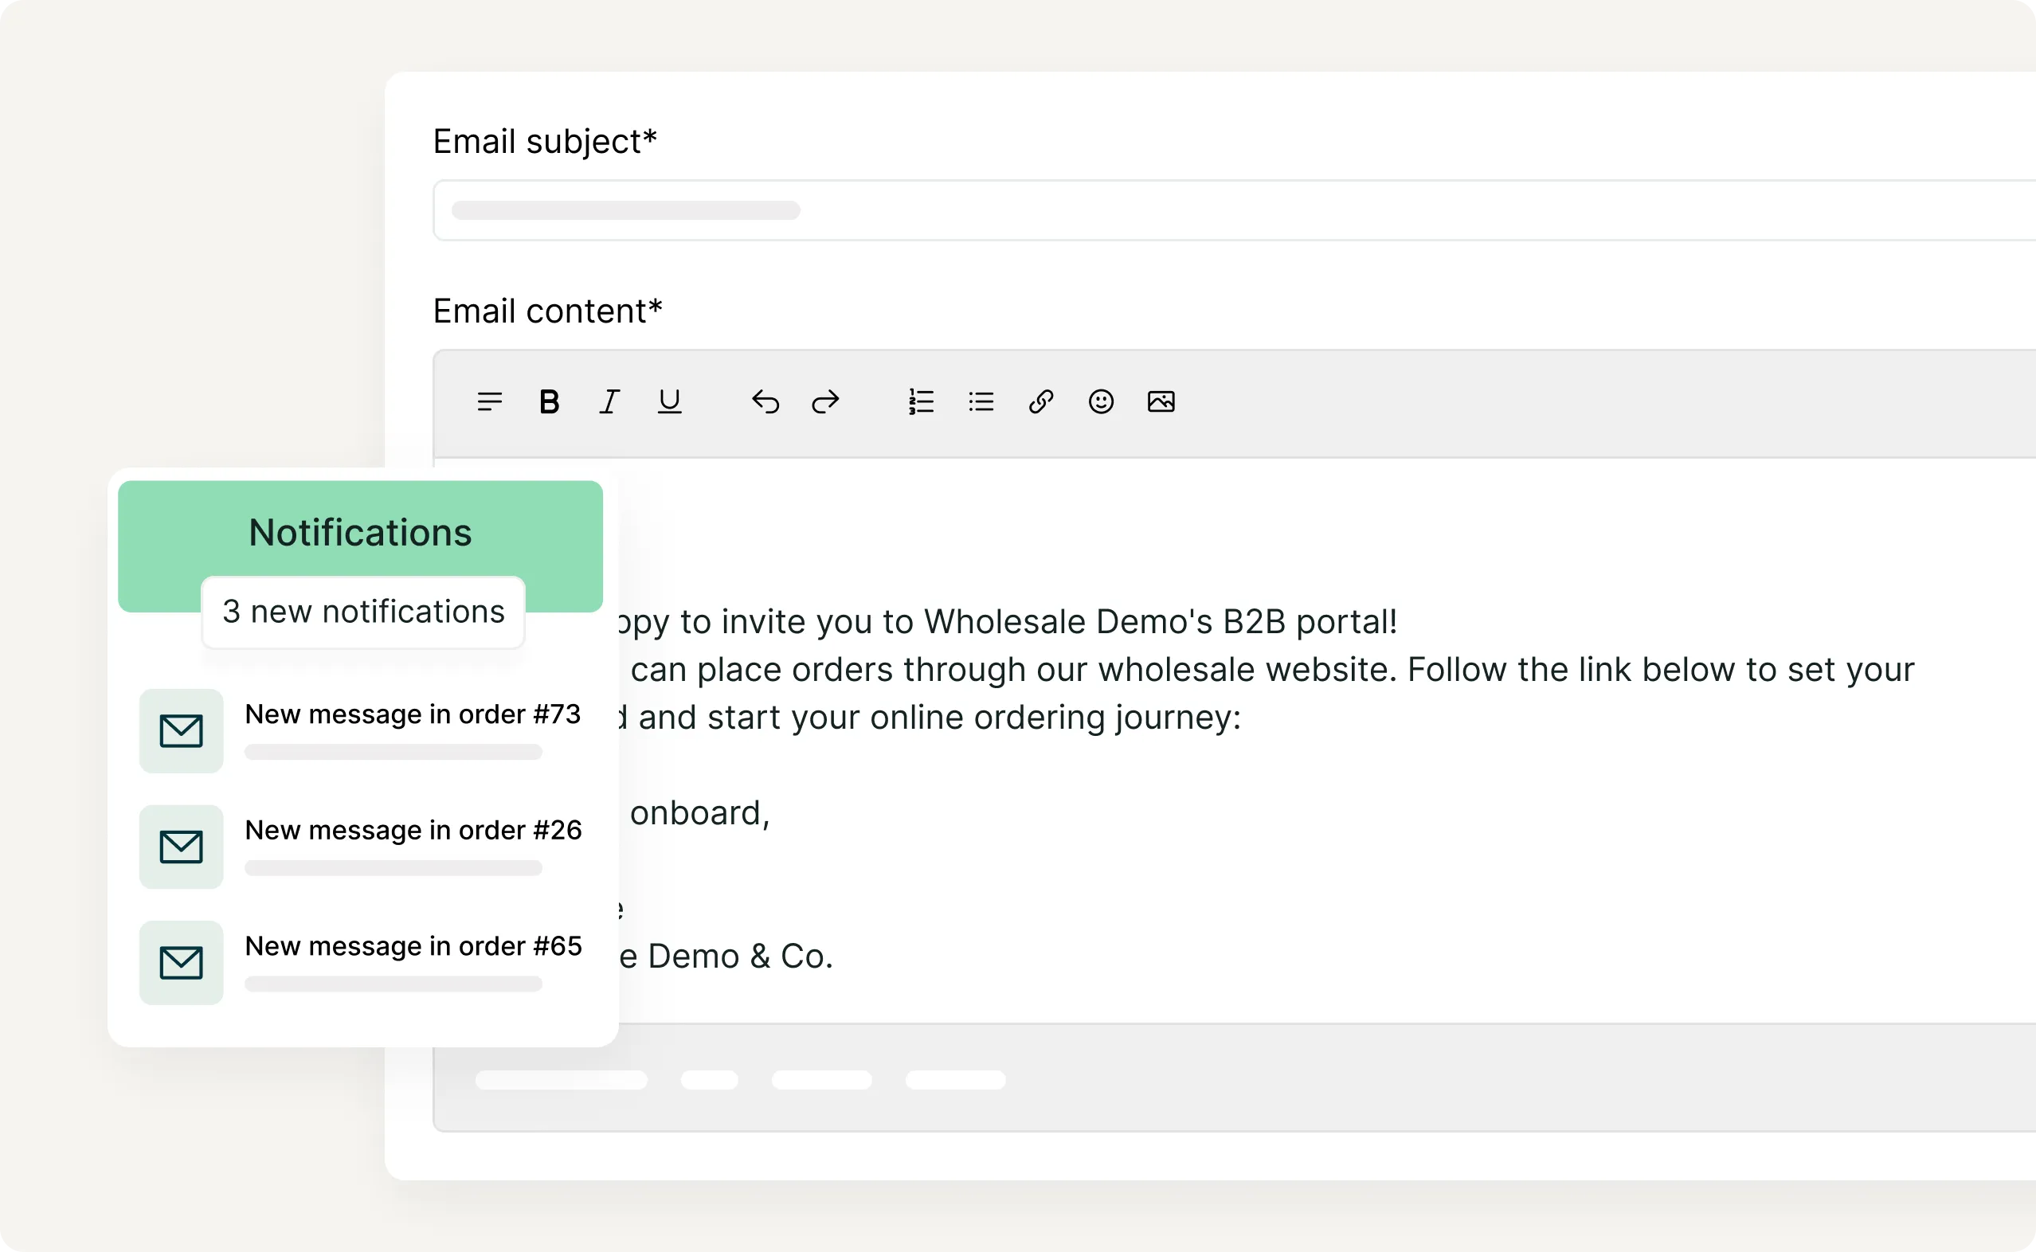Insert a numbered list
The image size is (2036, 1252).
[x=921, y=402]
